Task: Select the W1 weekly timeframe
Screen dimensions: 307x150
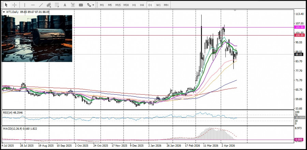Action: point(158,5)
